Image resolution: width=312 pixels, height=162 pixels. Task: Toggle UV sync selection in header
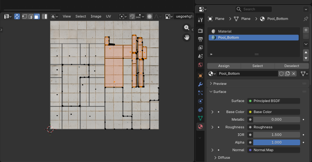[17, 16]
